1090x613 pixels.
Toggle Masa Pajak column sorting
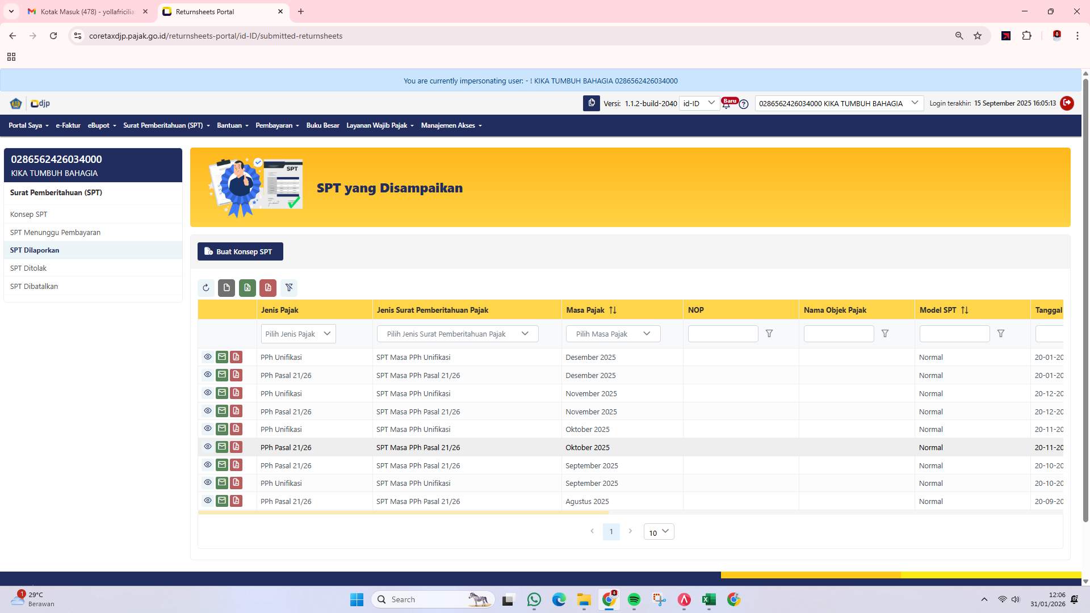613,310
